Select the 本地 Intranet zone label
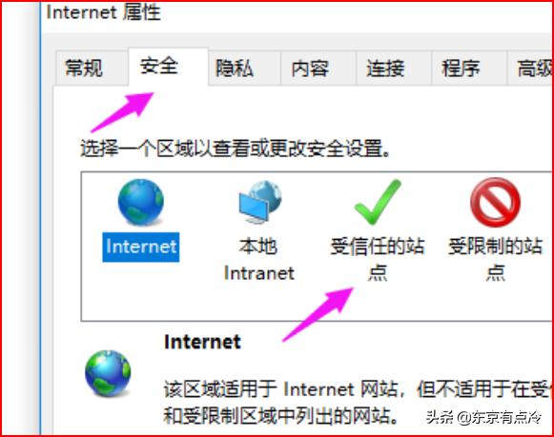Viewport: 554px width, 437px height. (x=259, y=260)
